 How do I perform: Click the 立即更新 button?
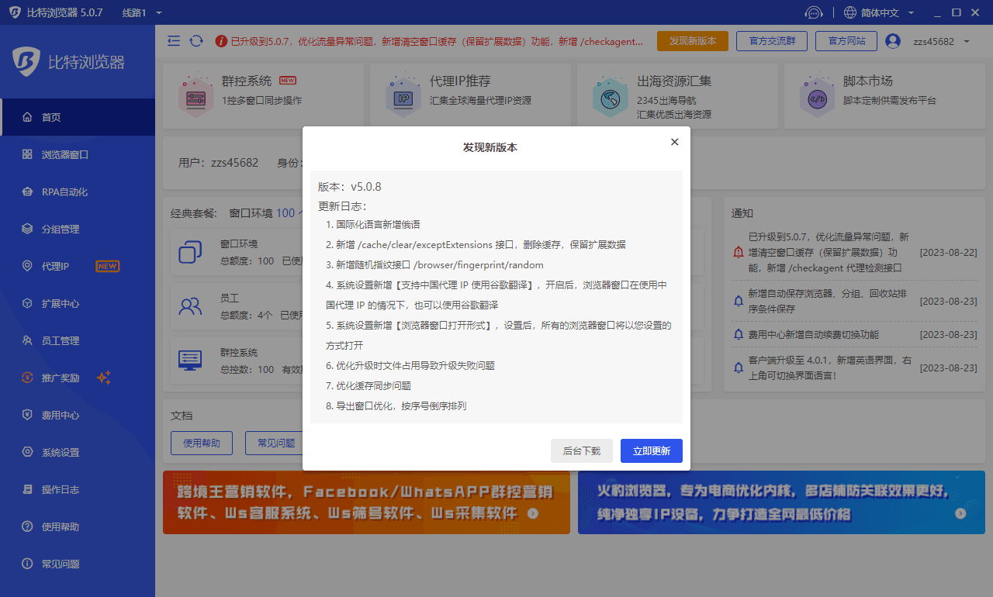[651, 451]
